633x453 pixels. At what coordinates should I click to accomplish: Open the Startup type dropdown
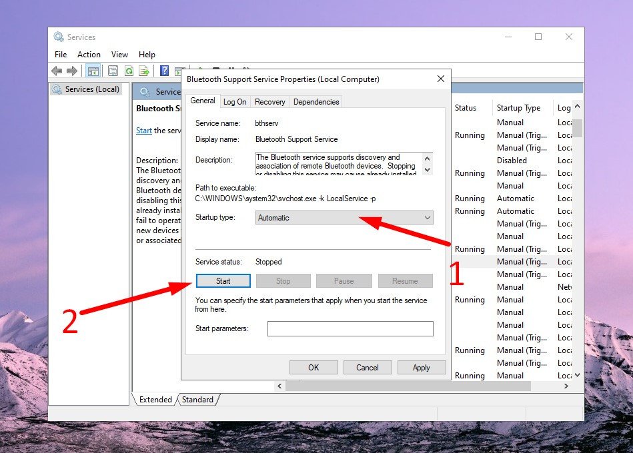click(x=344, y=218)
